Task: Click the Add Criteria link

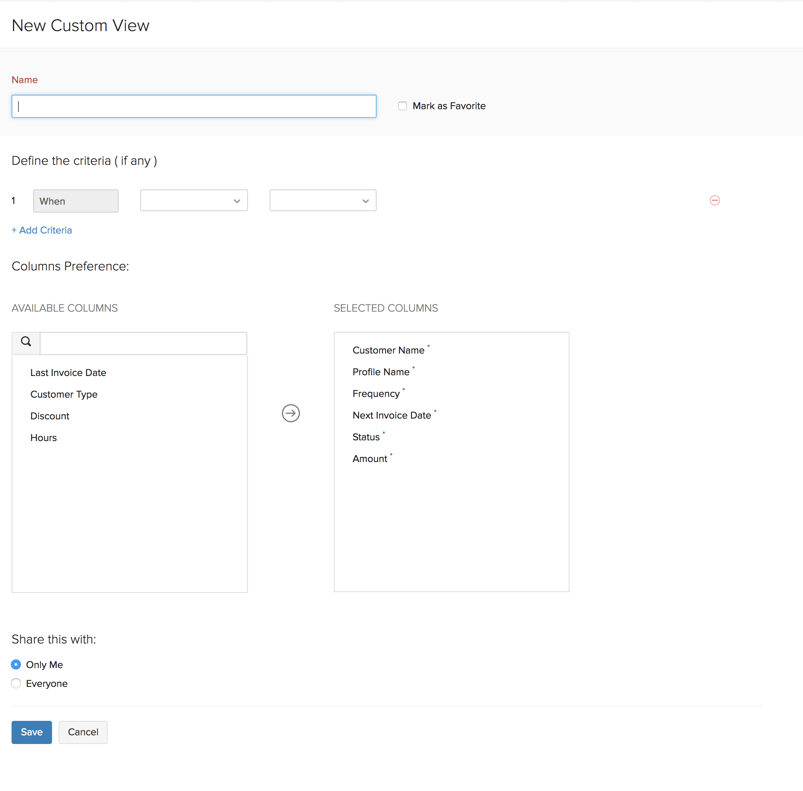Action: (42, 230)
